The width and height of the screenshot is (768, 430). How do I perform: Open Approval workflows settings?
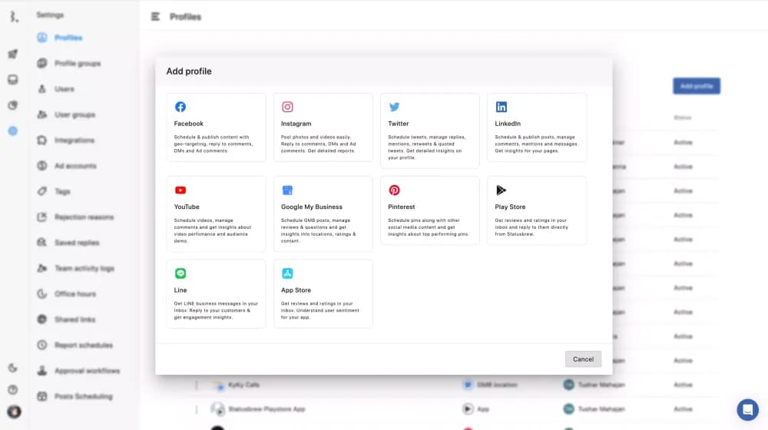pyautogui.click(x=78, y=371)
